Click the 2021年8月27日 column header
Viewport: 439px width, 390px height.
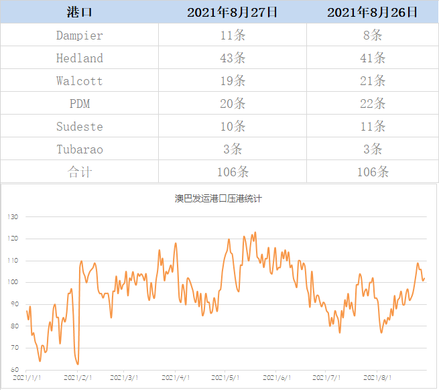[x=232, y=12]
